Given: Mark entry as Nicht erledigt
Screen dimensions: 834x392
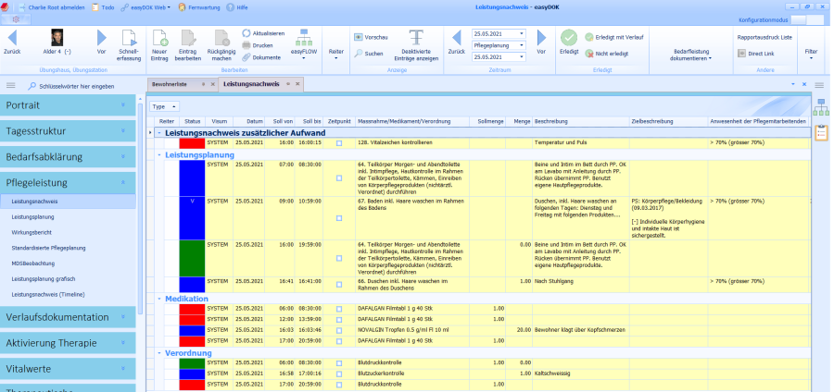Looking at the screenshot, I should (606, 53).
